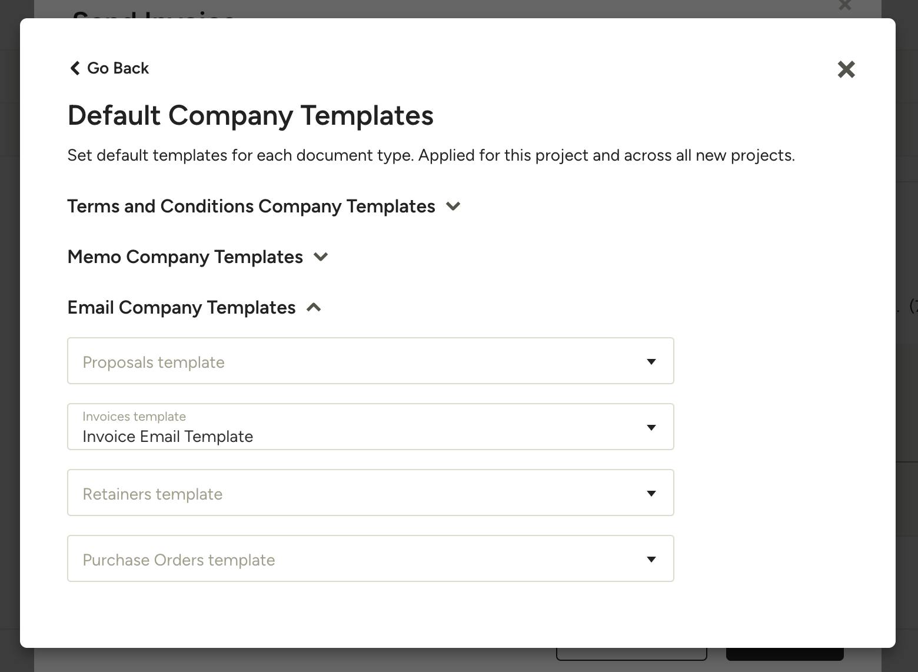Click the Invoices template dropdown arrow icon
This screenshot has height=672, width=918.
(651, 427)
